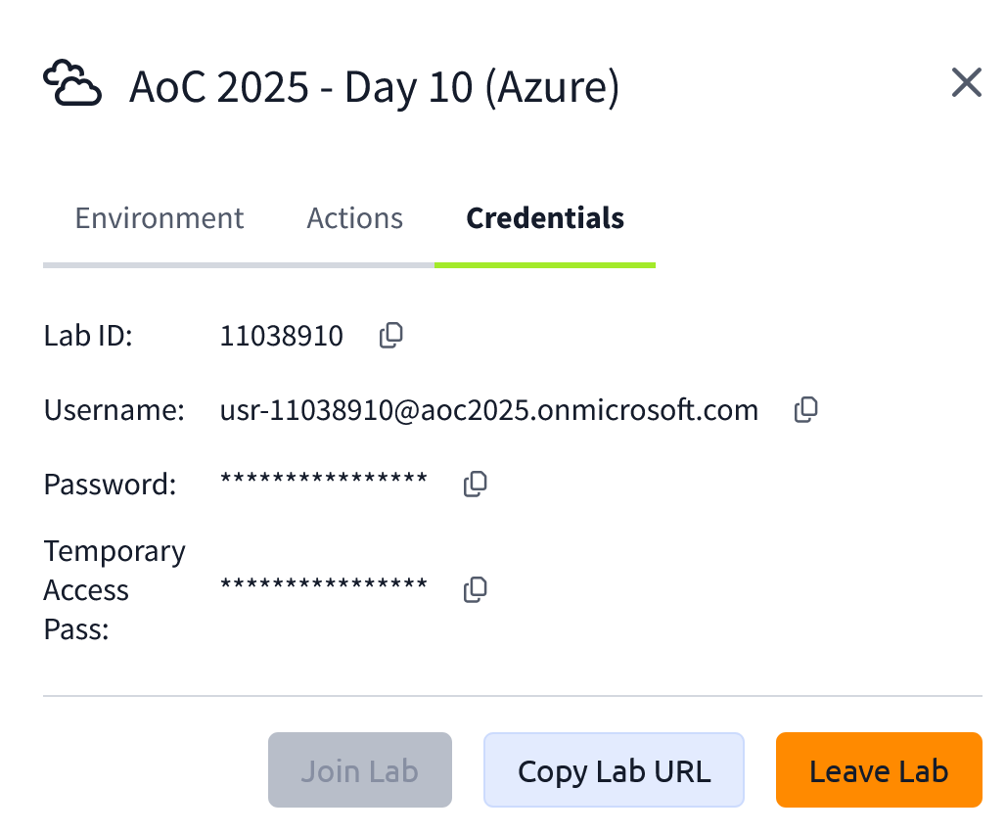Click the Lab ID label
Viewport: 1006px width, 834px height.
[x=88, y=335]
